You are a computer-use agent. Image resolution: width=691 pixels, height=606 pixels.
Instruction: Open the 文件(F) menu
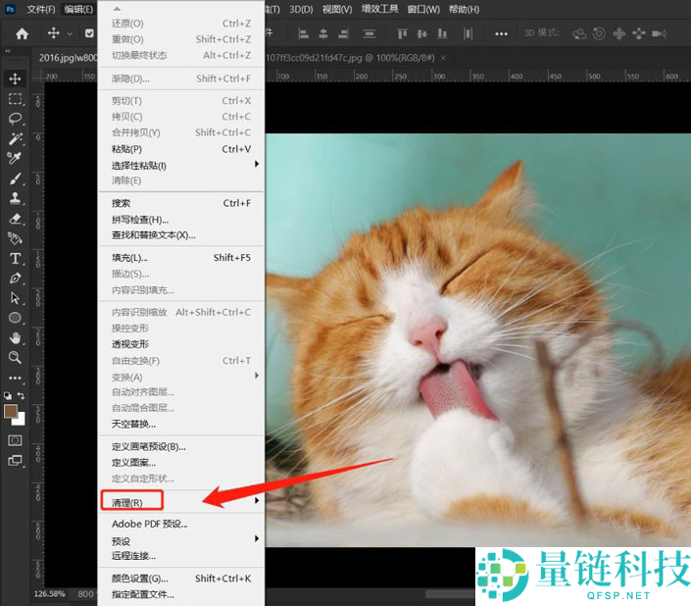click(41, 9)
